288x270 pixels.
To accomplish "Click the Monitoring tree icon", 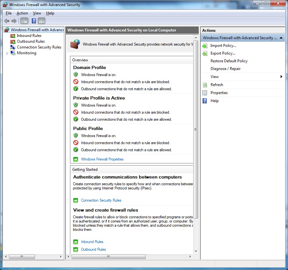I will click(x=13, y=53).
